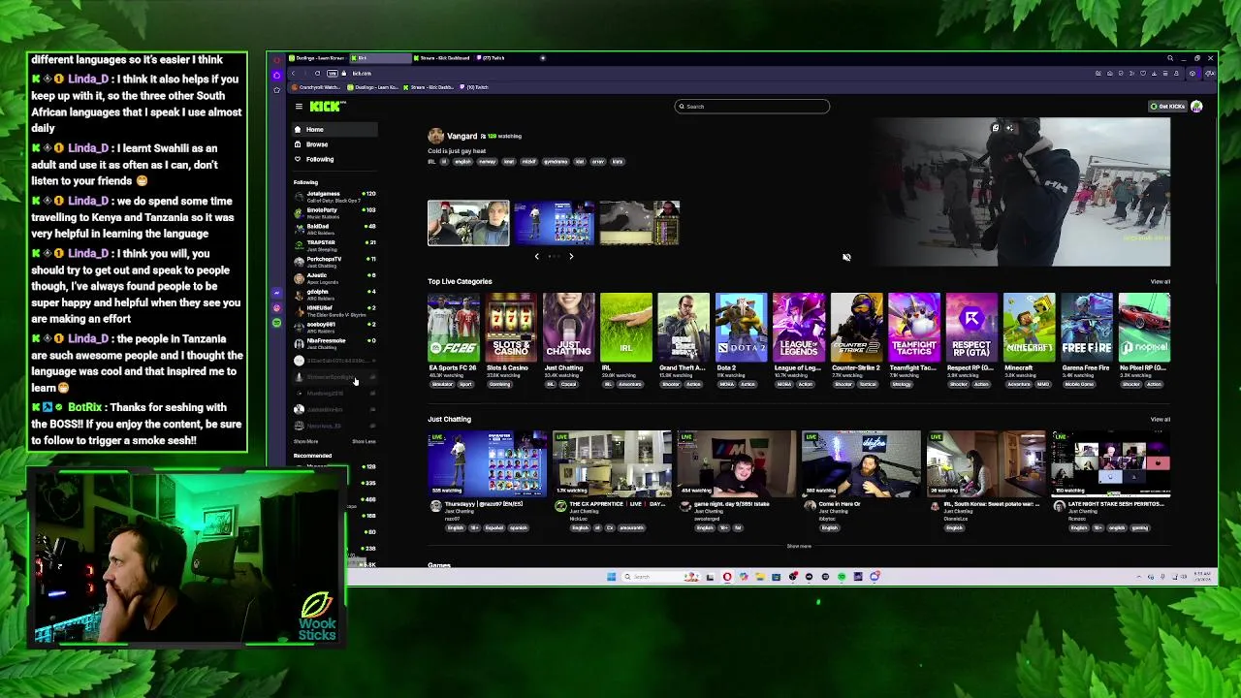Select the third featured stream thumbnail
Screen dimensions: 1241x698
(639, 223)
